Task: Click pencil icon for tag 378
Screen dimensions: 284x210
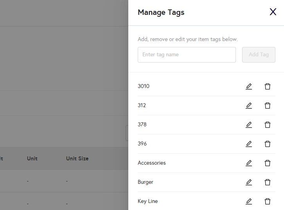Action: click(249, 125)
